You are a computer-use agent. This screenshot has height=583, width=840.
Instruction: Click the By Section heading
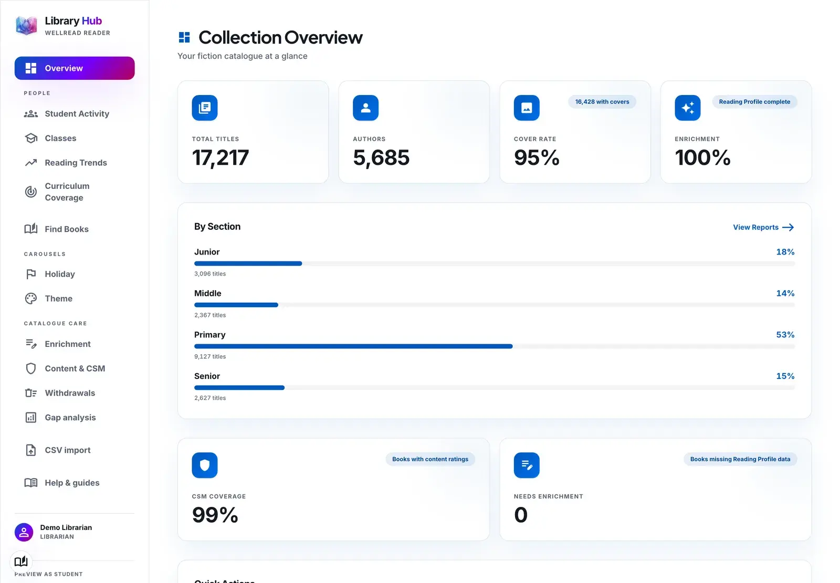click(x=217, y=227)
